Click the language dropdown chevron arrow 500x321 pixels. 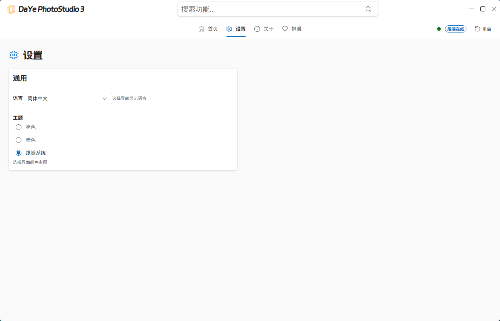105,99
